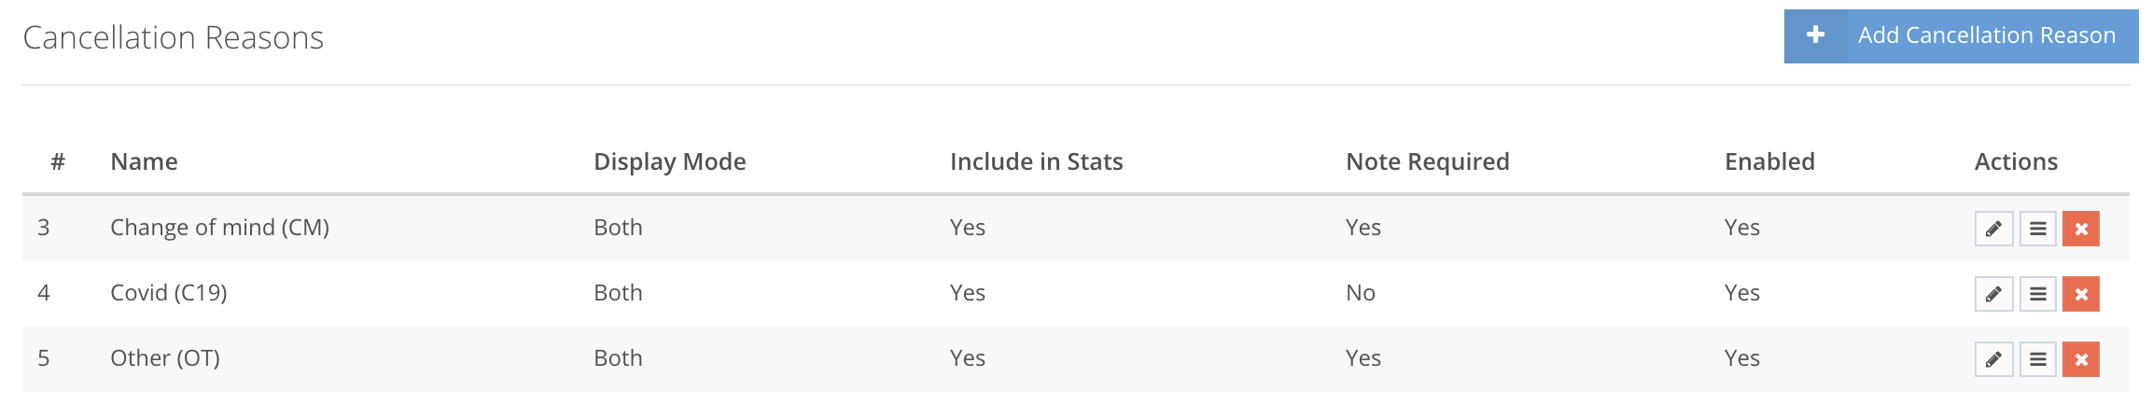Edit the Other (OT) cancellation reason
2152x405 pixels.
[x=1993, y=359]
